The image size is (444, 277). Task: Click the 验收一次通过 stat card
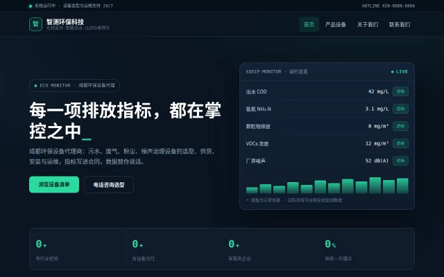tap(366, 249)
